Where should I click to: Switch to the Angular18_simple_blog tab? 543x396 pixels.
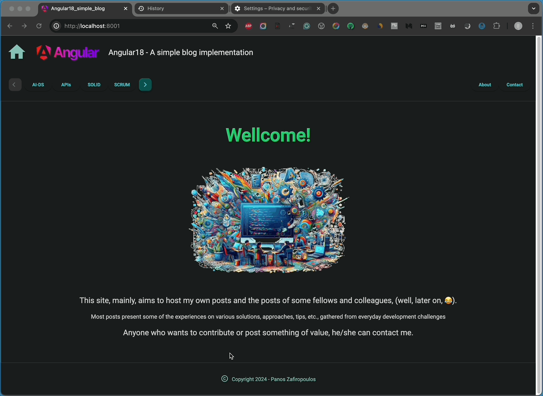point(85,9)
